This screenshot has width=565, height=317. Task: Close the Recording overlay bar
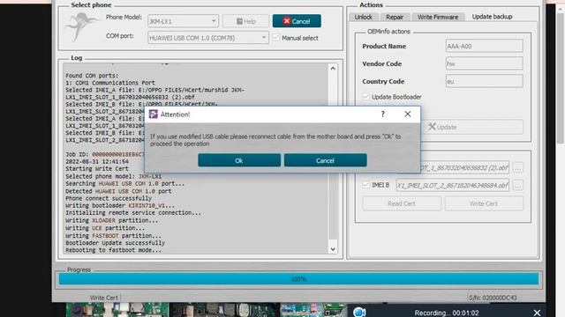pos(537,313)
